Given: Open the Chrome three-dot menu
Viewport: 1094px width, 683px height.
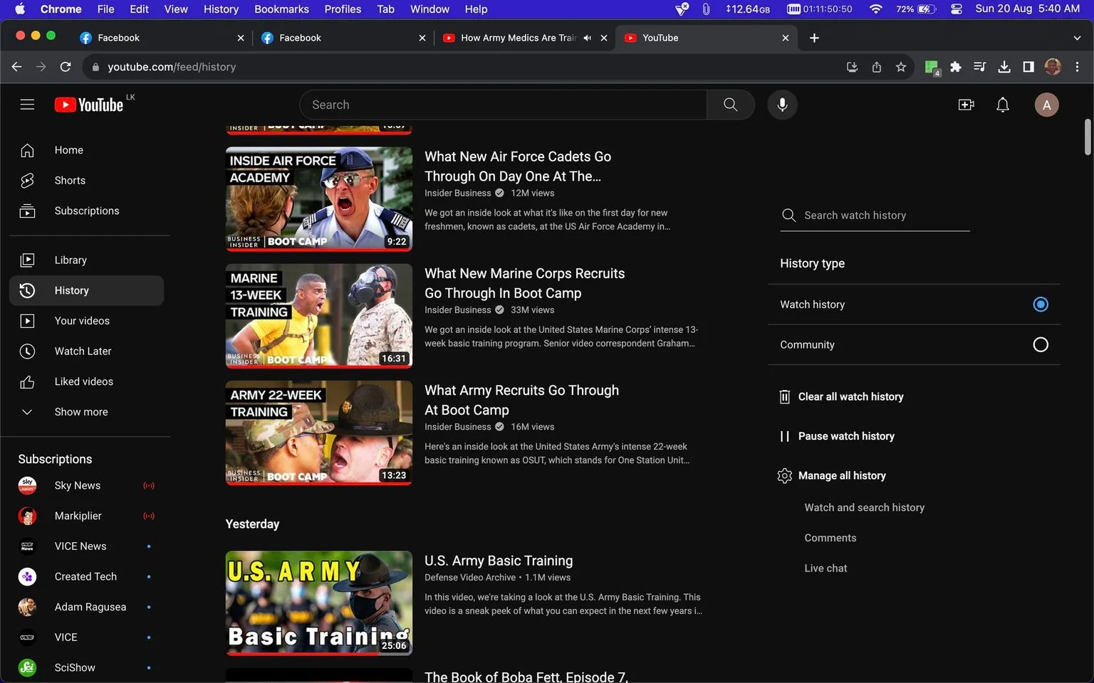Looking at the screenshot, I should (1077, 67).
